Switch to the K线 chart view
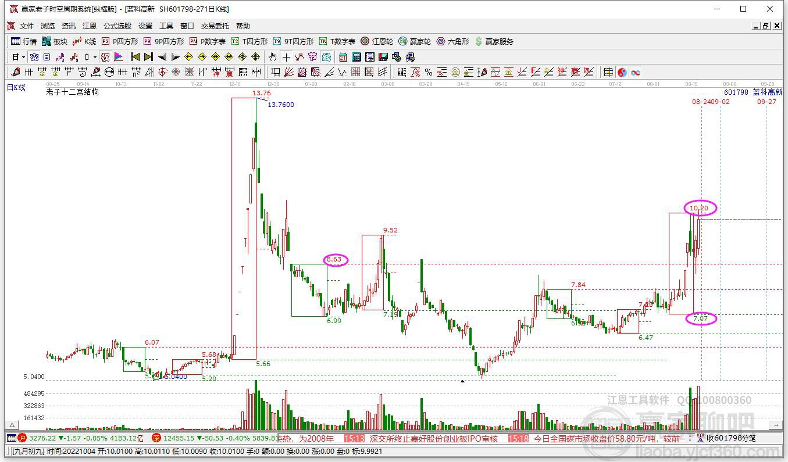This screenshot has height=462, width=788. coord(84,41)
